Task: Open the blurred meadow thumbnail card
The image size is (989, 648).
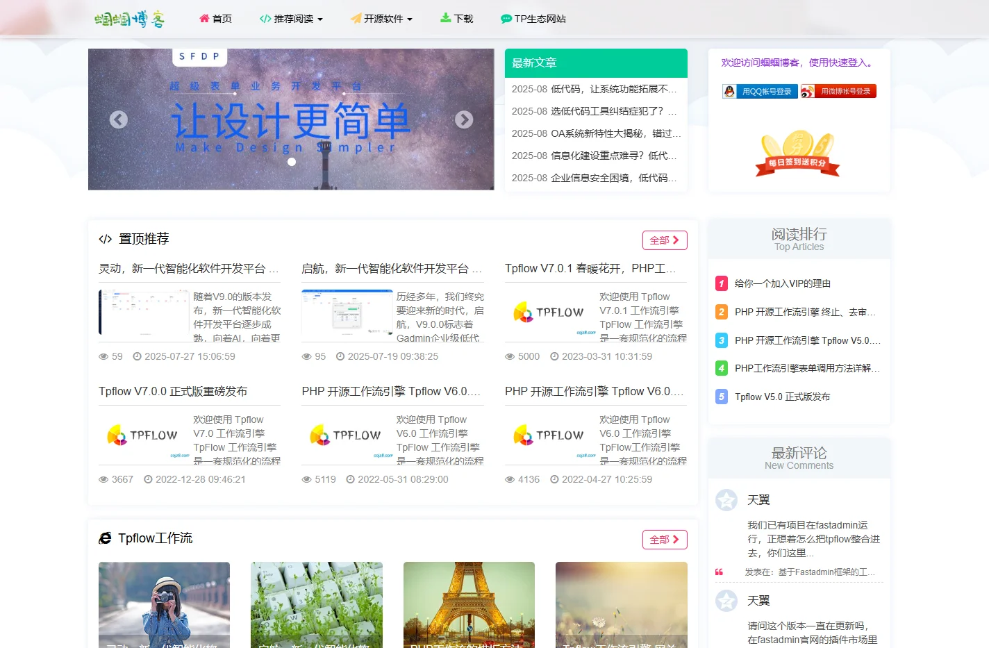Action: [622, 605]
